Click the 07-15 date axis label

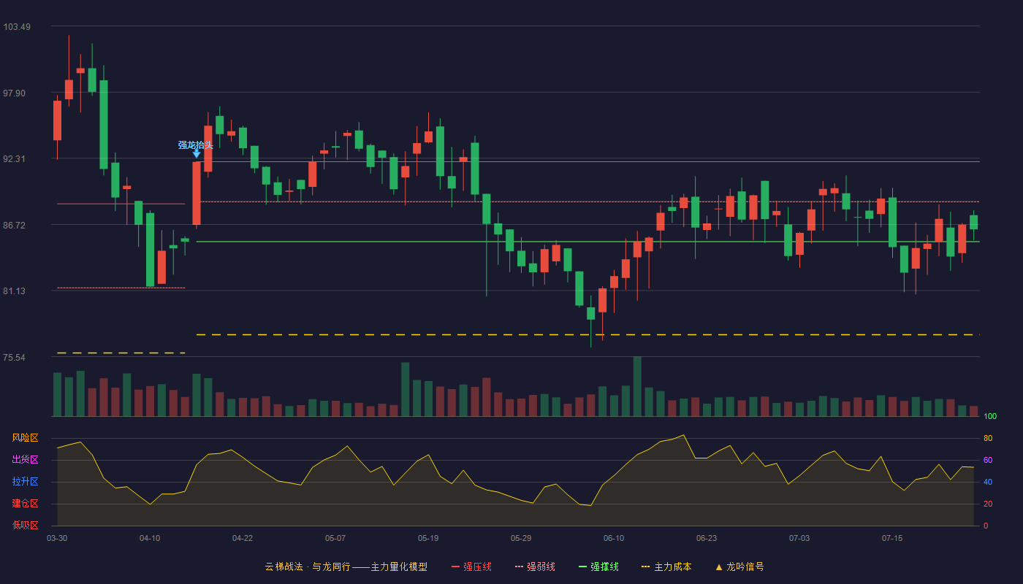click(x=892, y=538)
